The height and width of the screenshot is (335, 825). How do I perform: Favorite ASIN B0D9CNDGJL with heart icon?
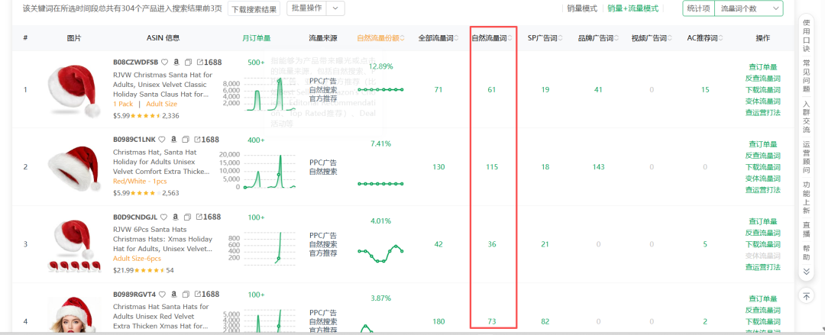coord(163,217)
